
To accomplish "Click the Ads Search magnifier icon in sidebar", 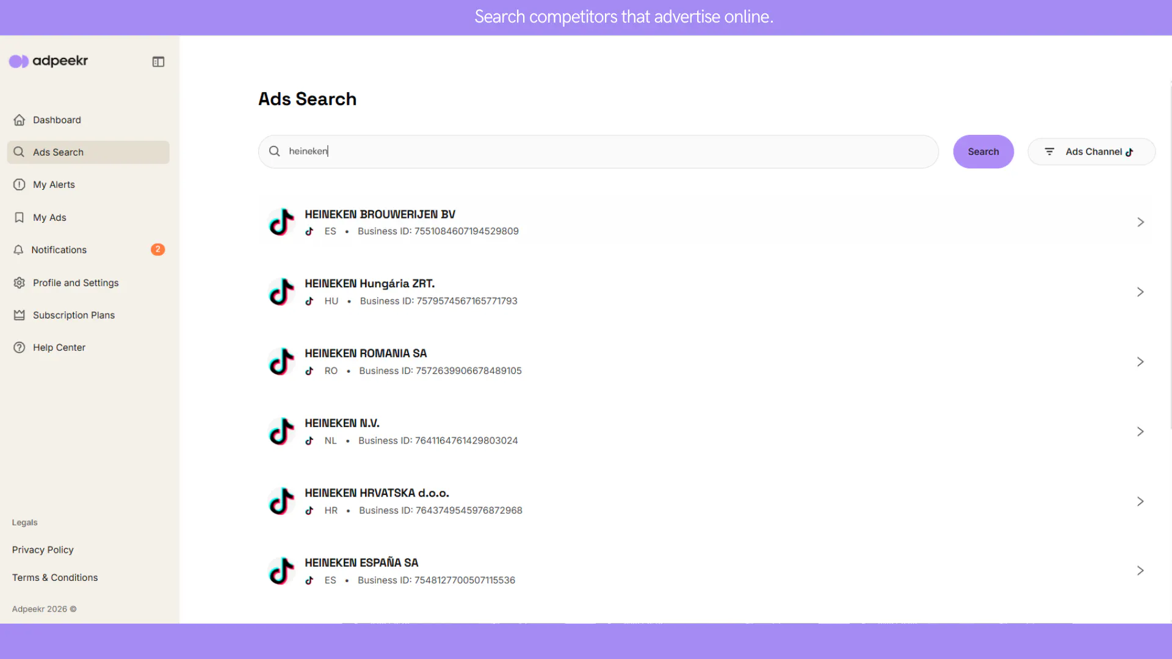I will pyautogui.click(x=19, y=152).
